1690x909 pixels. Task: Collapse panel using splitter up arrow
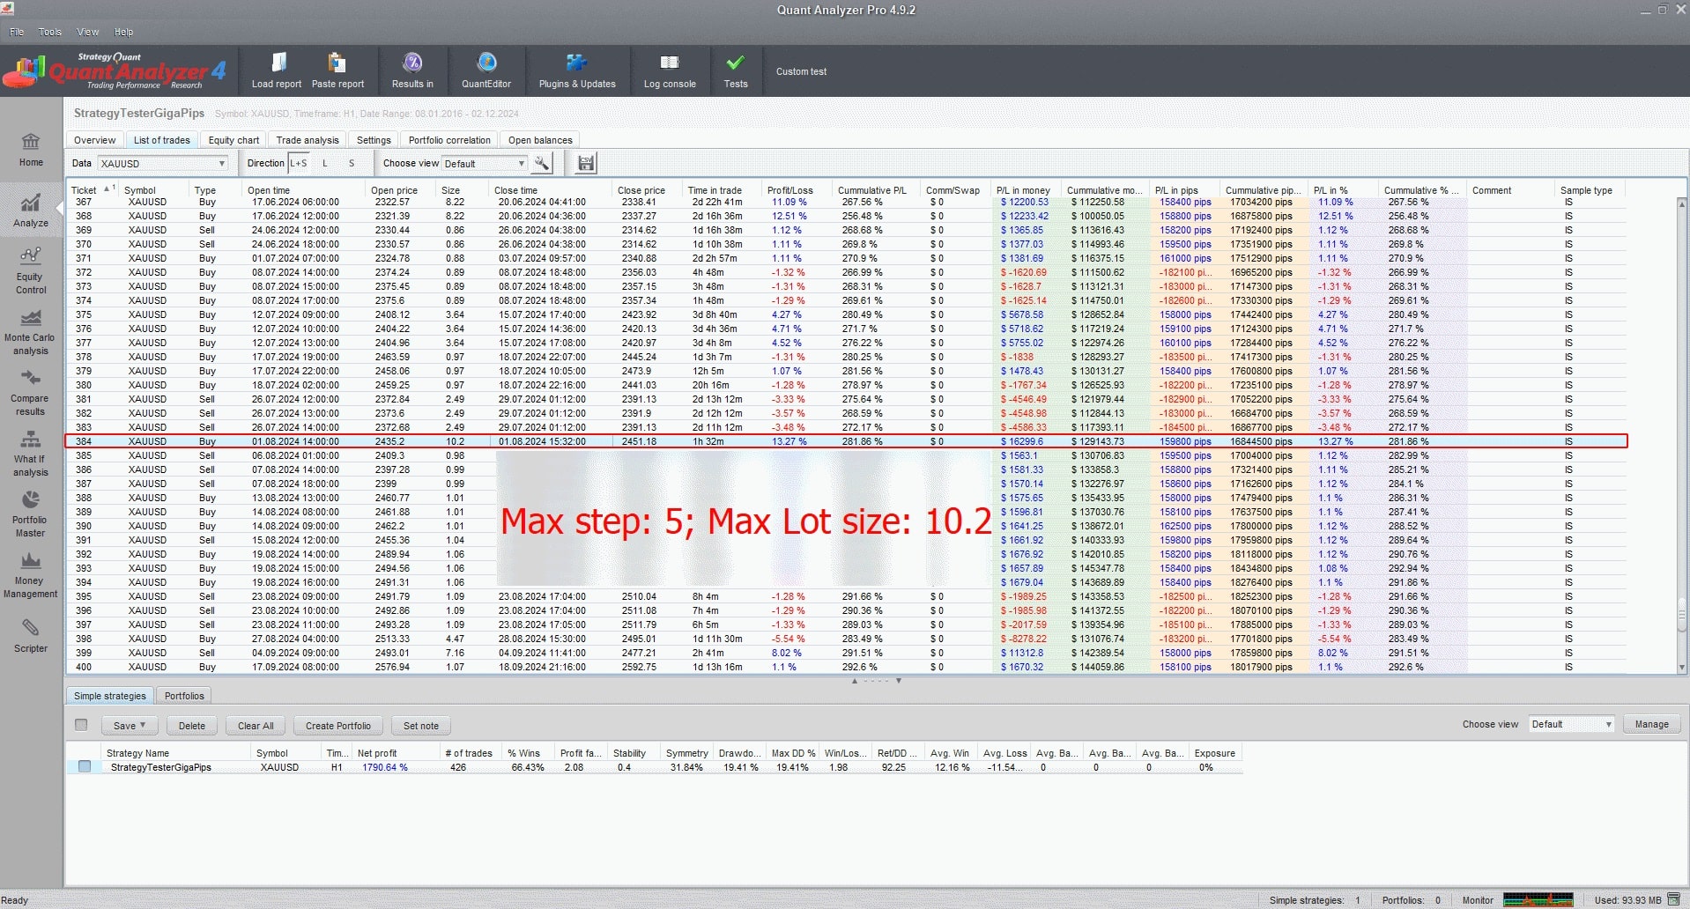coord(855,681)
